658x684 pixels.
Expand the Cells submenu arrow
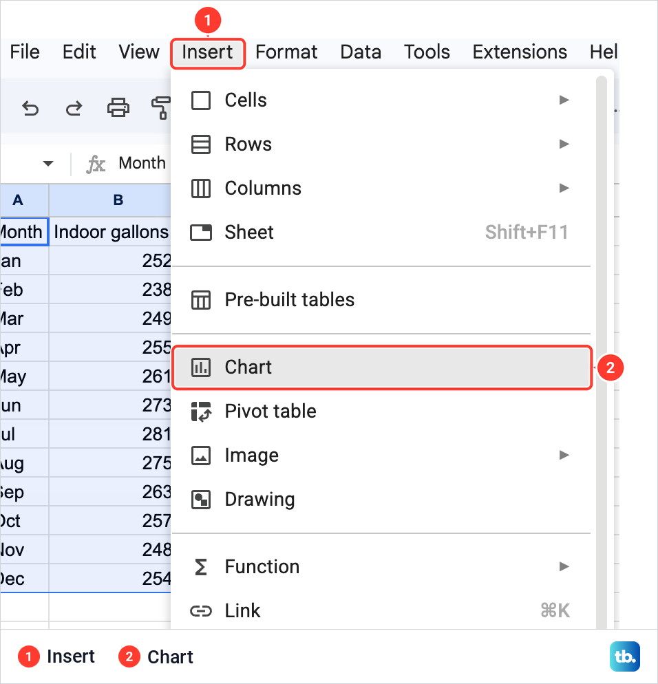(x=564, y=100)
